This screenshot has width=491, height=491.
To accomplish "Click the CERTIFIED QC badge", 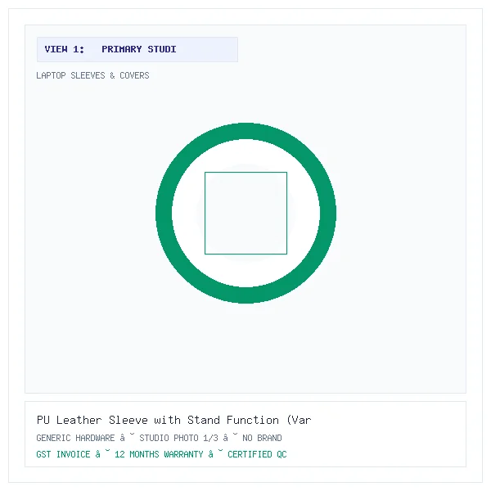I will point(257,454).
